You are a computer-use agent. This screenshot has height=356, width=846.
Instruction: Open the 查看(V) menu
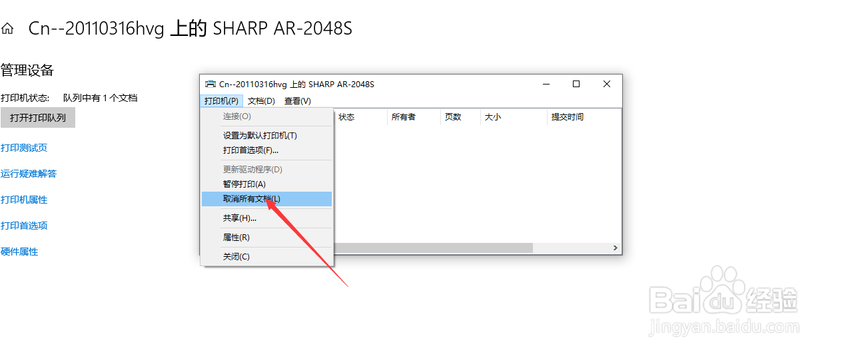[298, 101]
